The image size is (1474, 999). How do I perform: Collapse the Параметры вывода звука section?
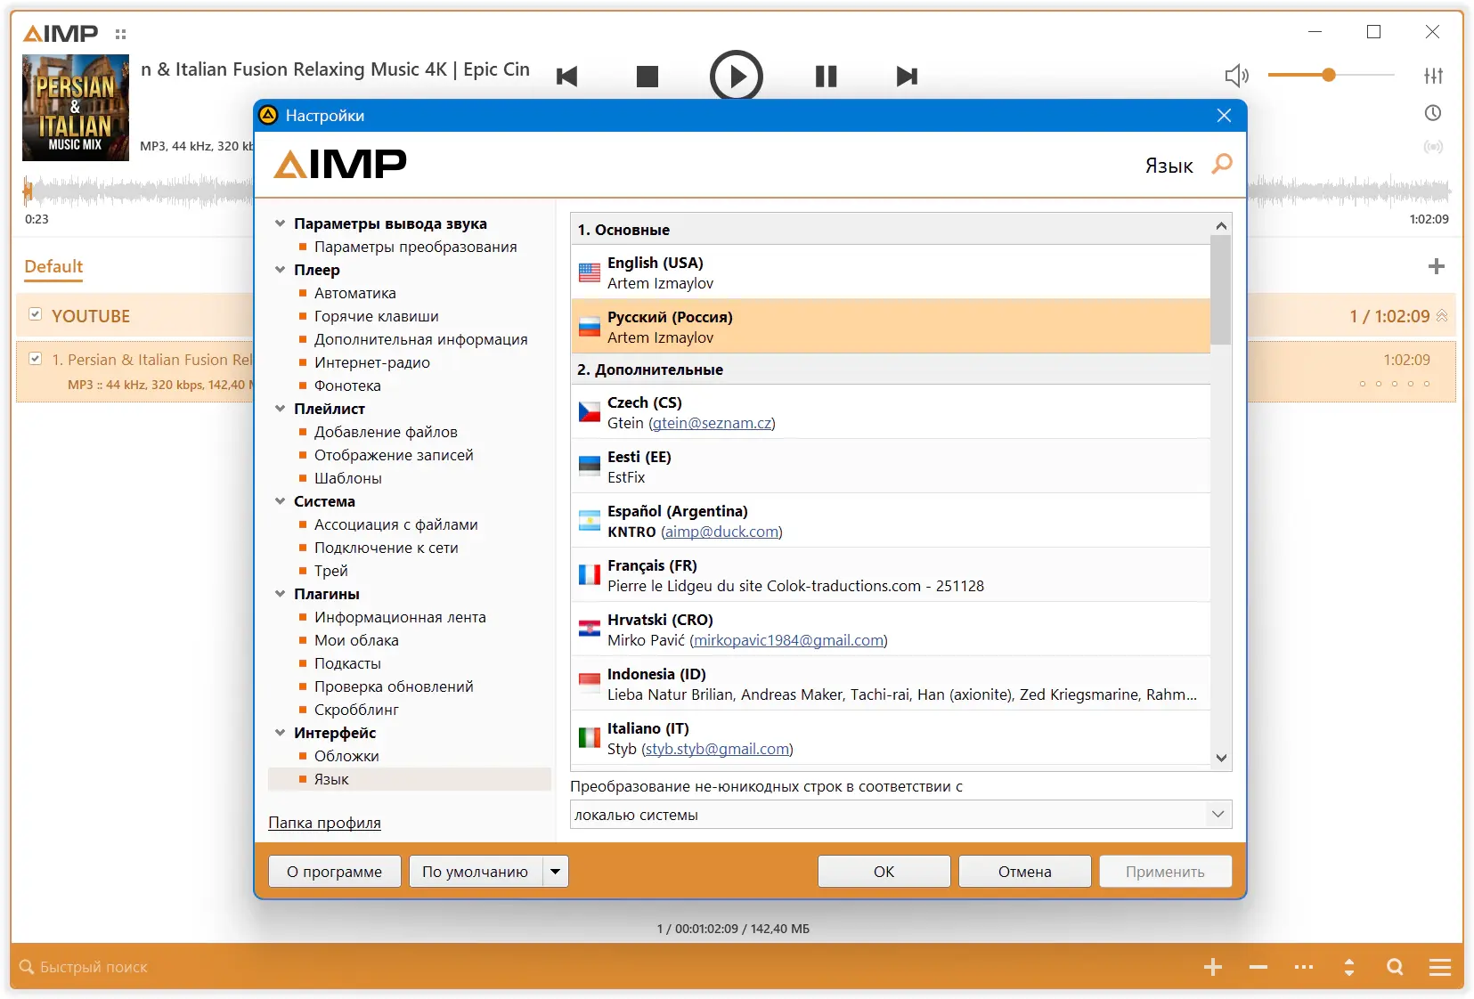point(281,223)
